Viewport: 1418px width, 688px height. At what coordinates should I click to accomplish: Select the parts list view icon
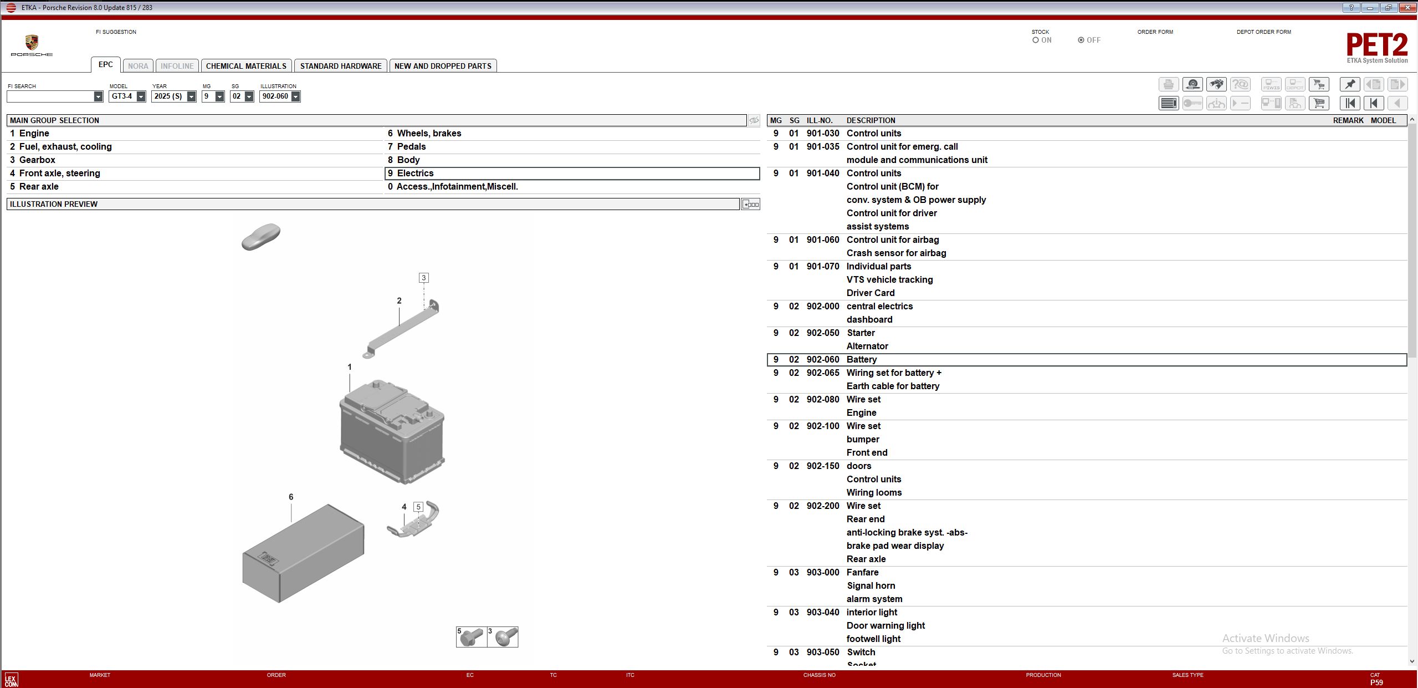pyautogui.click(x=1168, y=103)
